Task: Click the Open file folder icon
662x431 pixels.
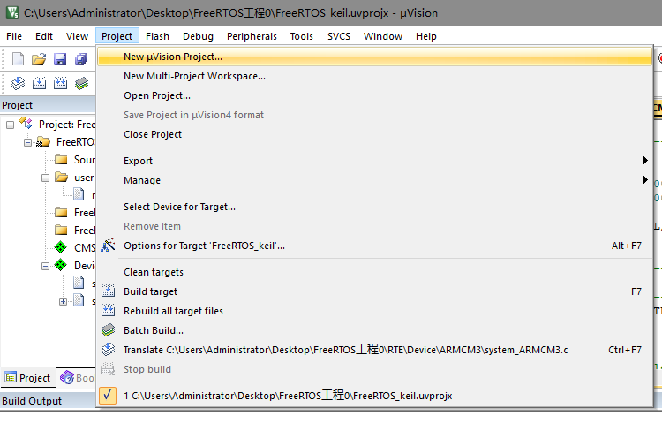Action: click(x=39, y=59)
